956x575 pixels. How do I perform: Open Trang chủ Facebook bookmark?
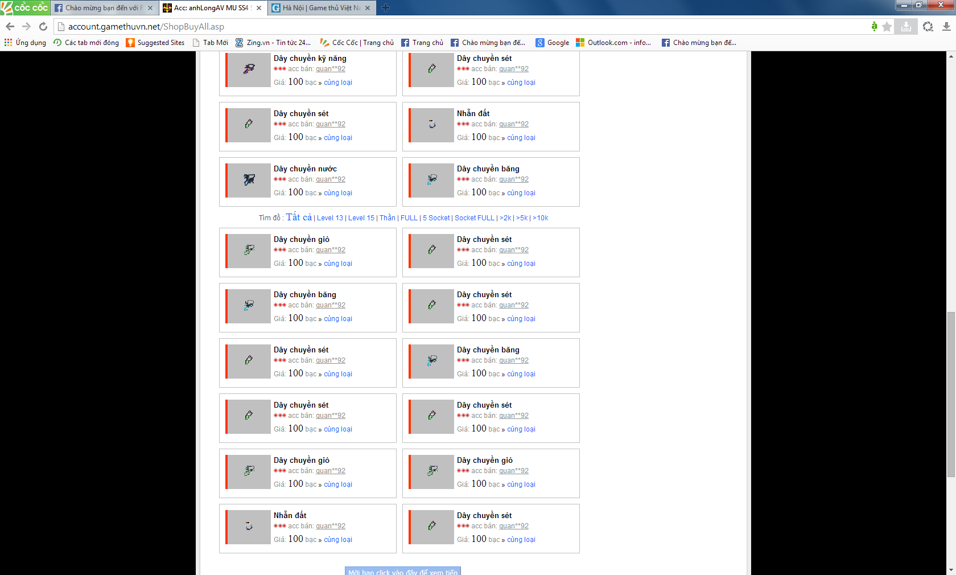pos(422,43)
